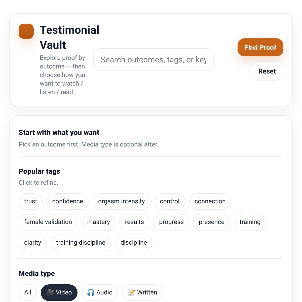Refine by the trust tag
302x302 pixels.
click(x=31, y=201)
